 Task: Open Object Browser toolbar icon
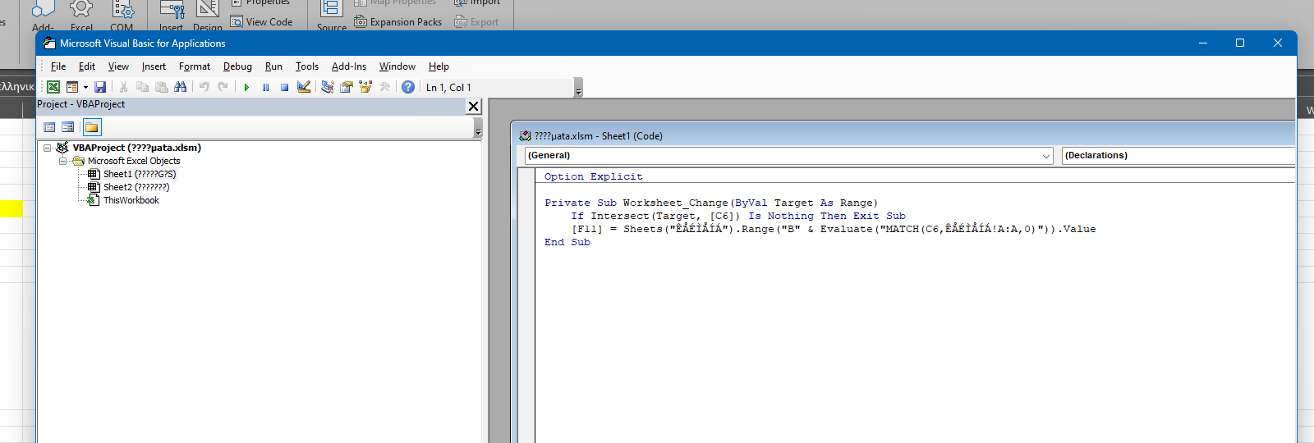(365, 87)
